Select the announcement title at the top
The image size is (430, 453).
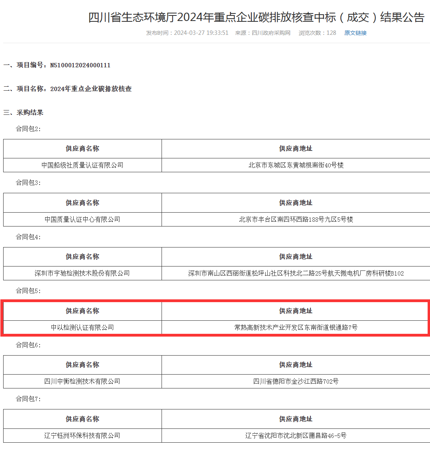257,18
